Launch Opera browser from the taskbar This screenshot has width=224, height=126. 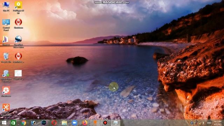click(54, 123)
